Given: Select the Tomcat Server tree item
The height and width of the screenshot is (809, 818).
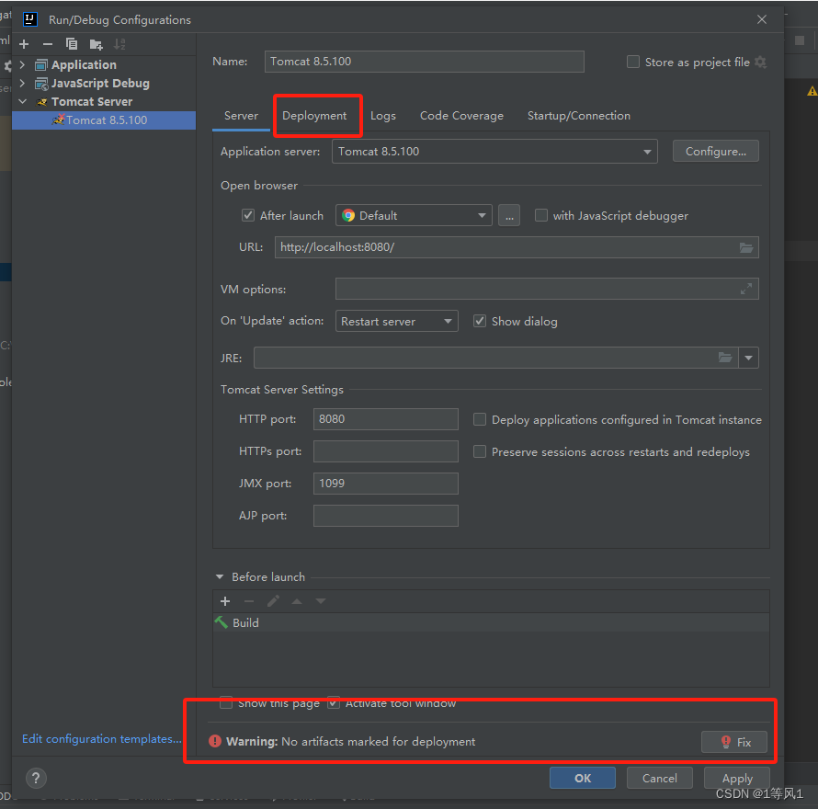Looking at the screenshot, I should [92, 101].
